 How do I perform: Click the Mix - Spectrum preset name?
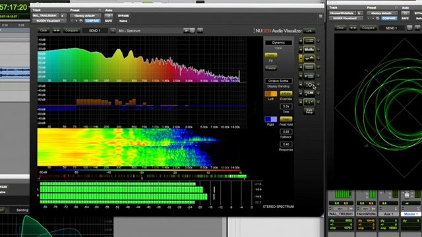pyautogui.click(x=129, y=31)
